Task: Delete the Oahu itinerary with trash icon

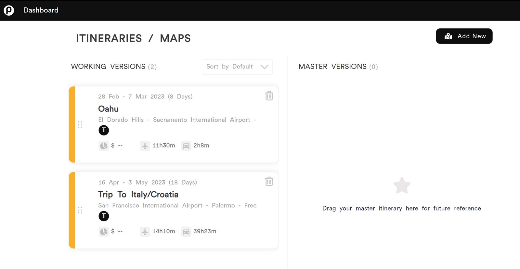Action: [269, 96]
